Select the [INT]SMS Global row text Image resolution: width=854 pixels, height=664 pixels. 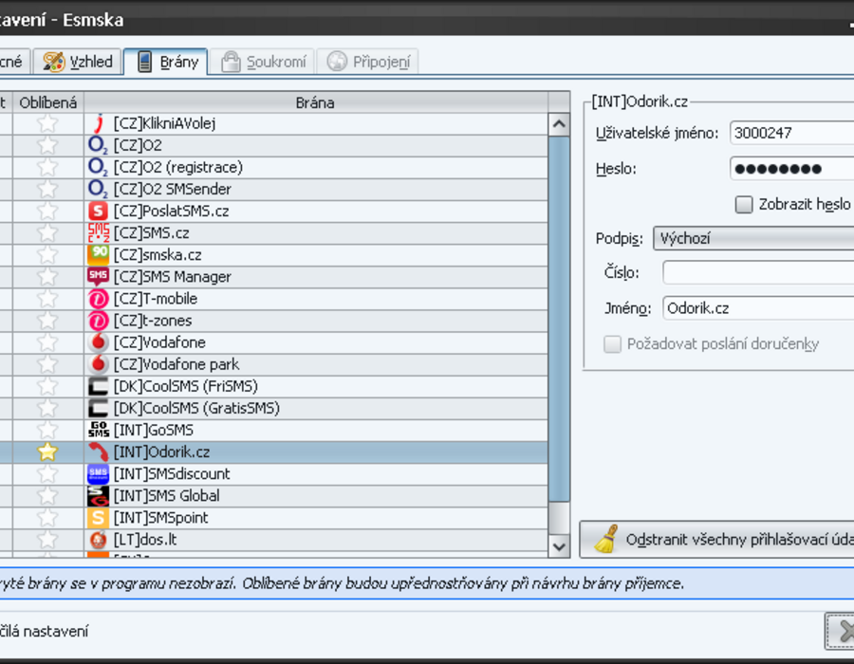(x=167, y=496)
